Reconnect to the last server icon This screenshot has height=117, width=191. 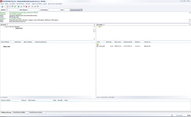tap(29, 7)
